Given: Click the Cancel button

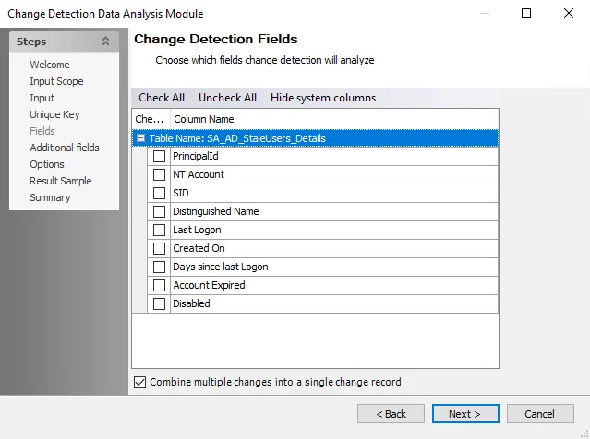Looking at the screenshot, I should (x=540, y=414).
